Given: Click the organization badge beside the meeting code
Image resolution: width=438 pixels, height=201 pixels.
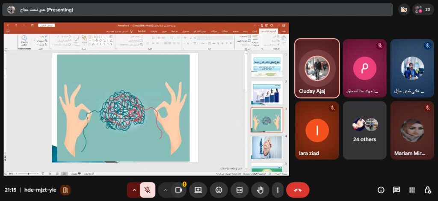Looking at the screenshot, I should click(x=65, y=190).
